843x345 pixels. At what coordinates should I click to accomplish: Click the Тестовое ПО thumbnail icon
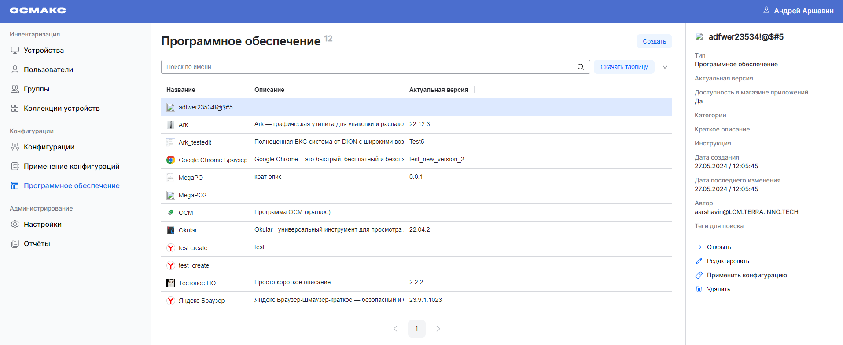(170, 283)
